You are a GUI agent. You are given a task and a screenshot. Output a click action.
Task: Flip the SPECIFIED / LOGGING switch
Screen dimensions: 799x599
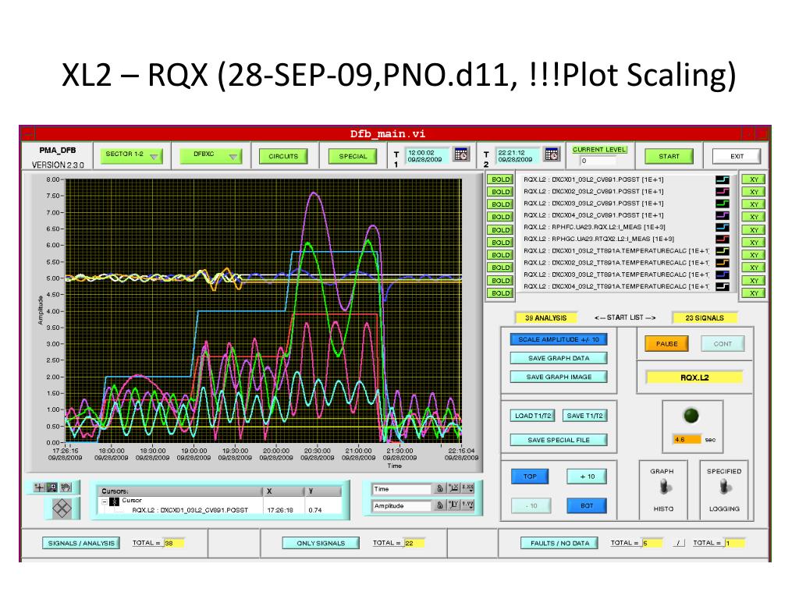(724, 488)
